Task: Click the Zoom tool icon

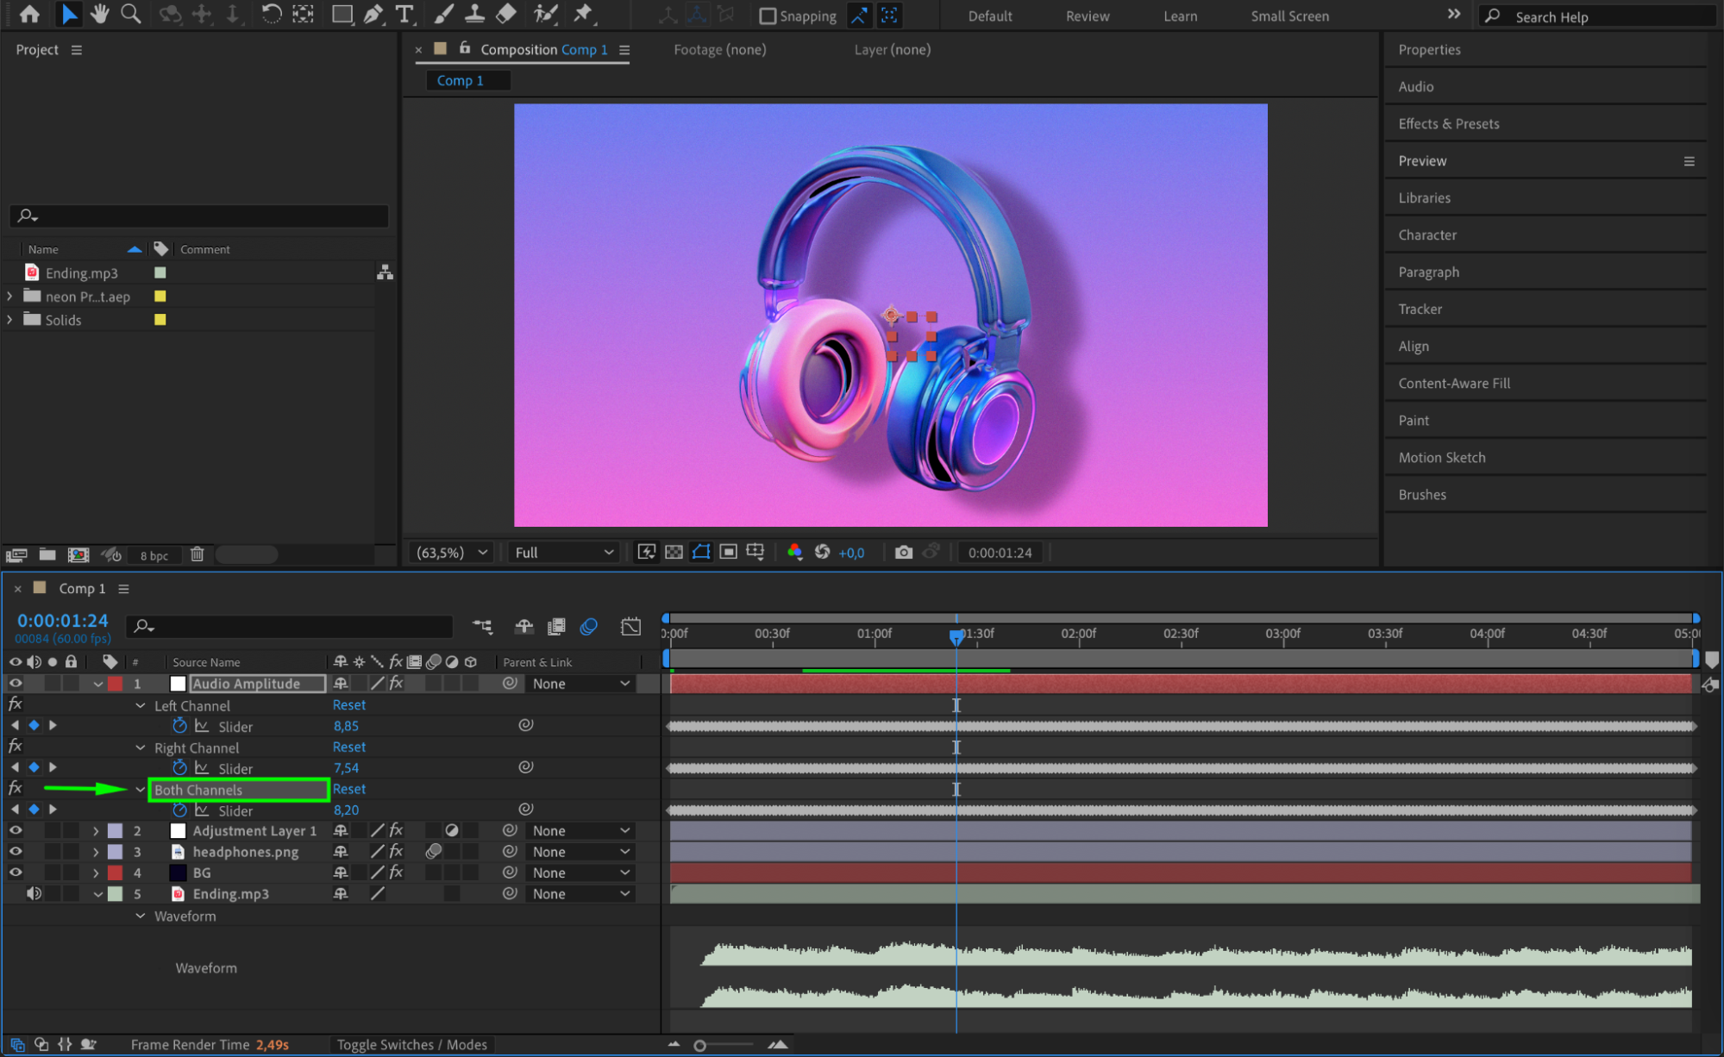Action: tap(130, 15)
